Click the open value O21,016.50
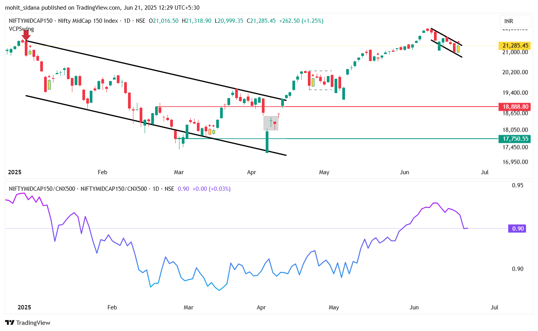This screenshot has height=331, width=538. coord(164,21)
